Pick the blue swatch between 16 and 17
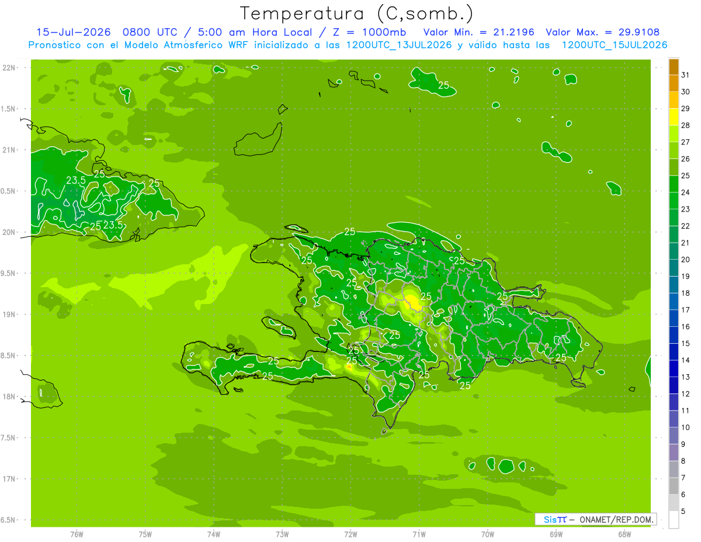701x542 pixels. 674,318
